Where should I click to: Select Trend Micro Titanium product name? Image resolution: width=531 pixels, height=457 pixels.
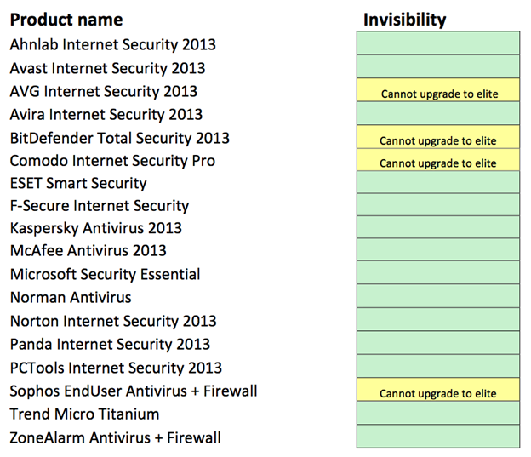[84, 414]
